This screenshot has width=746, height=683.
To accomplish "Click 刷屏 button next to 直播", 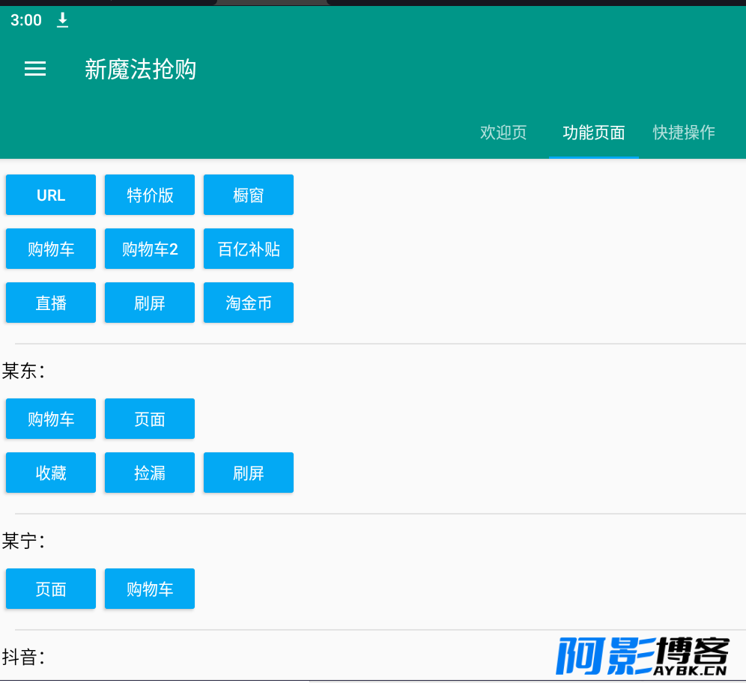I will click(150, 303).
